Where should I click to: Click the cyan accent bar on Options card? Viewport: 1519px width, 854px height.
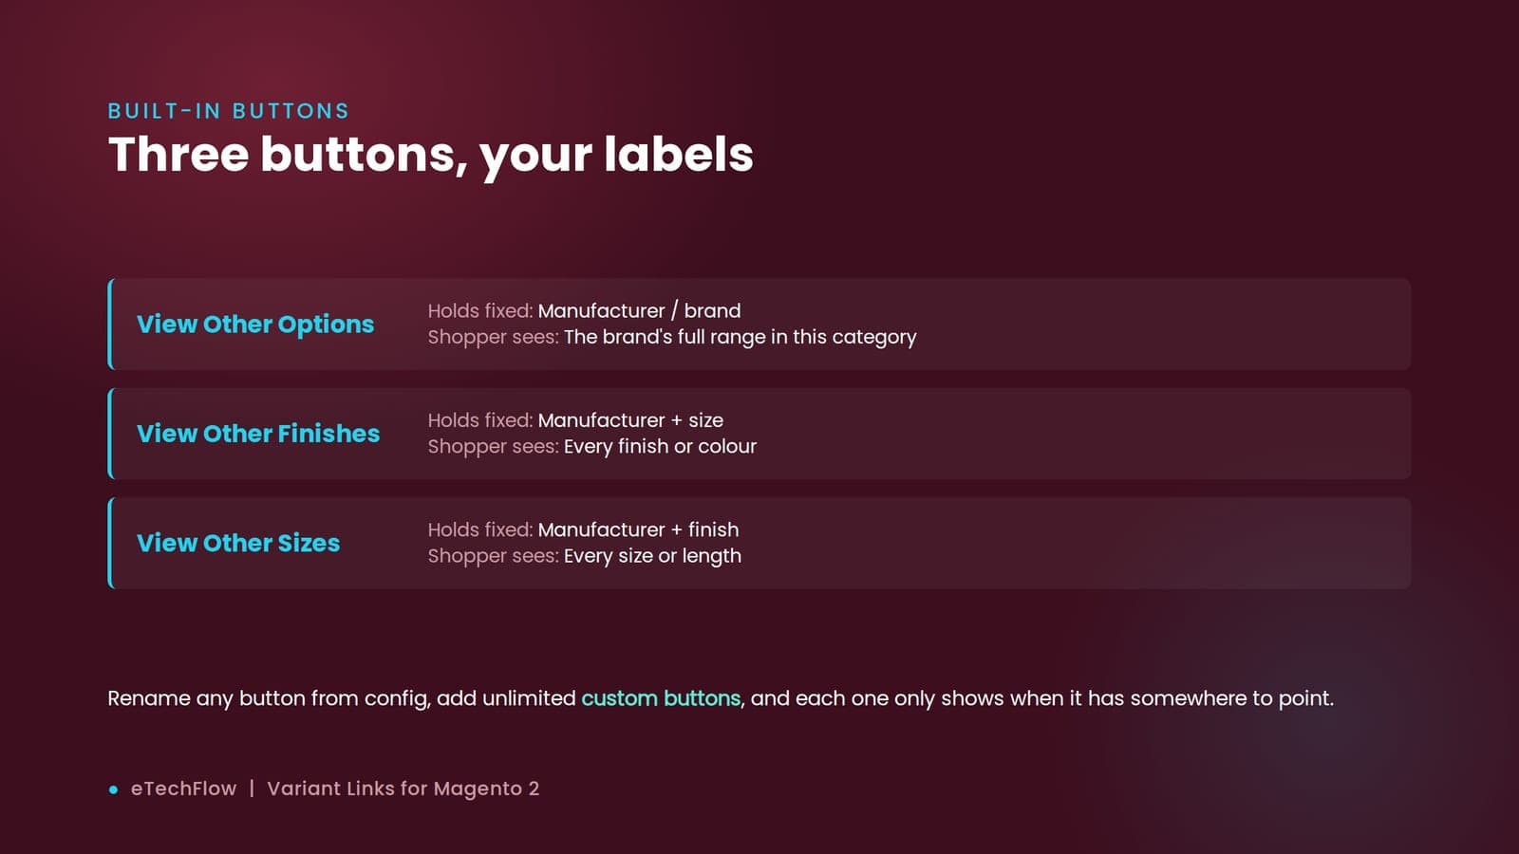click(110, 324)
